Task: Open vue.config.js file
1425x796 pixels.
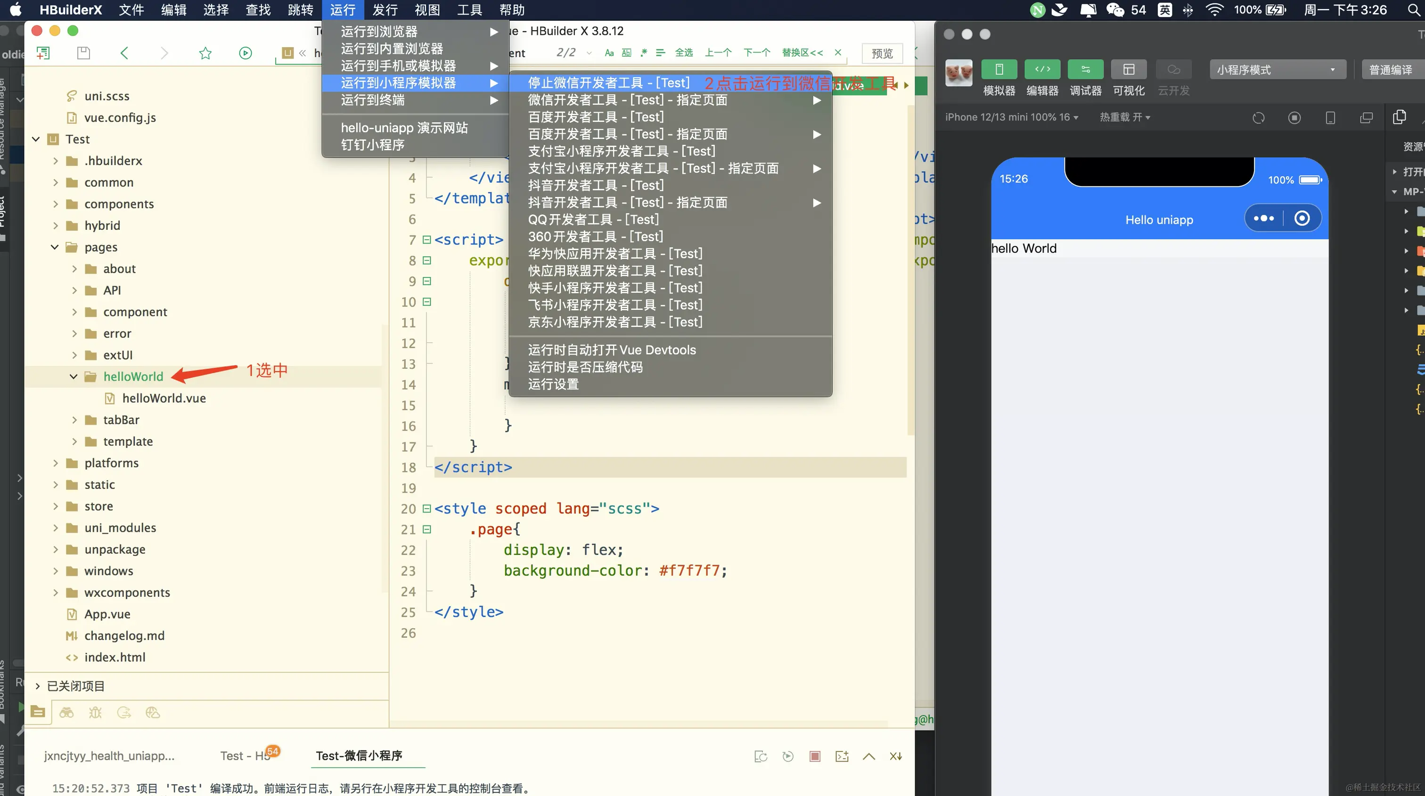Action: (x=120, y=118)
